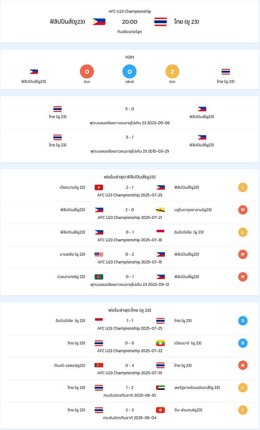Image resolution: width=260 pixels, height=430 pixels.
Task: Click the AFC U23 Championship header title
Action: pos(130,12)
